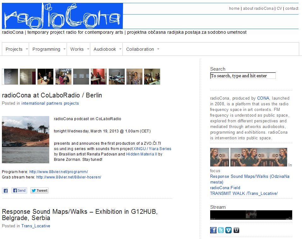Open the Facebook icon in sidebar
This screenshot has width=302, height=239.
213,230
